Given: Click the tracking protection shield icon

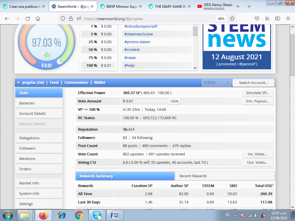Looking at the screenshot, I should click(63, 19).
